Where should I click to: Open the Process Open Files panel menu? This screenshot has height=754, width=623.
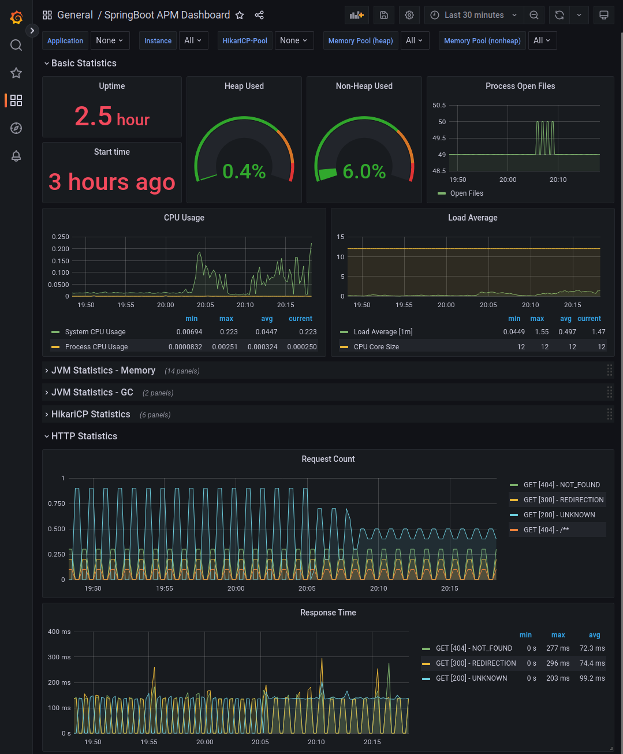tap(520, 86)
